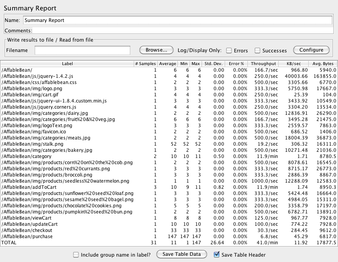Screen dimensions: 338x262
Task: Click the # Samples column header
Action: [x=145, y=64]
